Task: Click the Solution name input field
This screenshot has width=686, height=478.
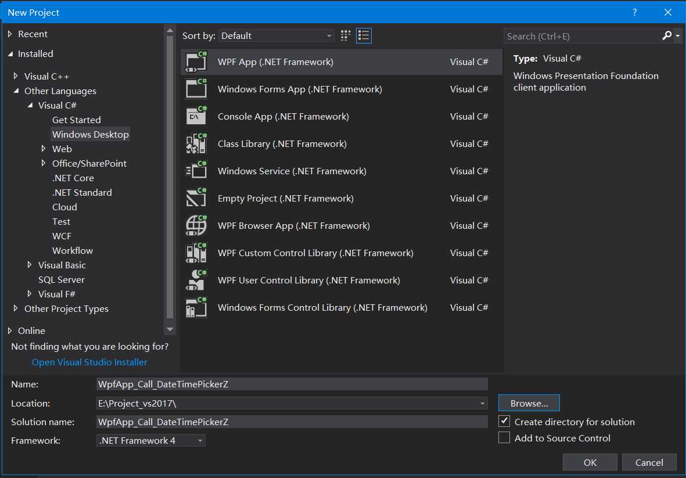Action: [x=292, y=422]
